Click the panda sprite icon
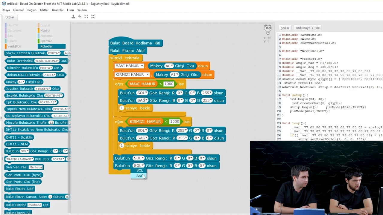This screenshot has width=383, height=215. click(268, 29)
